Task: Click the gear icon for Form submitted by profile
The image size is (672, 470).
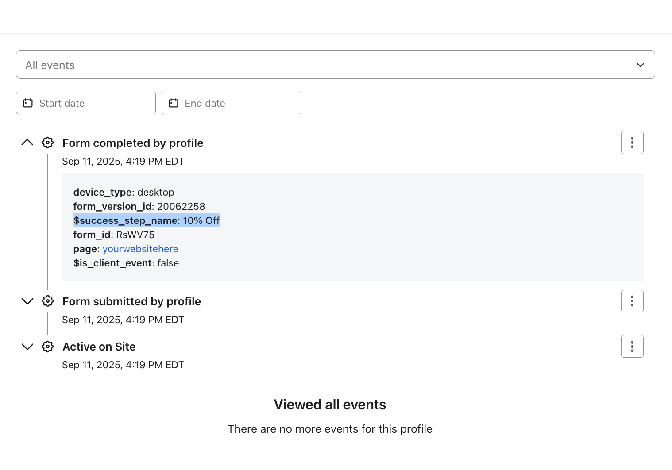Action: (47, 301)
